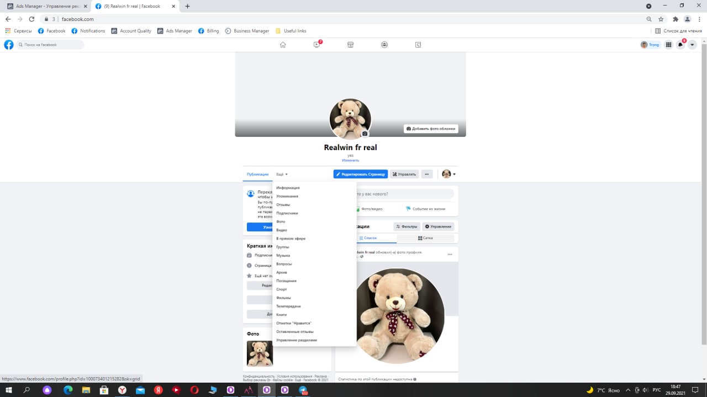Open the post's three-dots options
This screenshot has width=707, height=397.
click(x=450, y=255)
